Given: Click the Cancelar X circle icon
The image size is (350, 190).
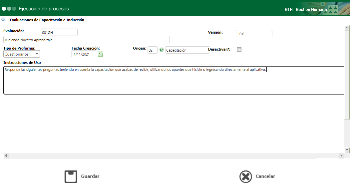Looking at the screenshot, I should (245, 177).
